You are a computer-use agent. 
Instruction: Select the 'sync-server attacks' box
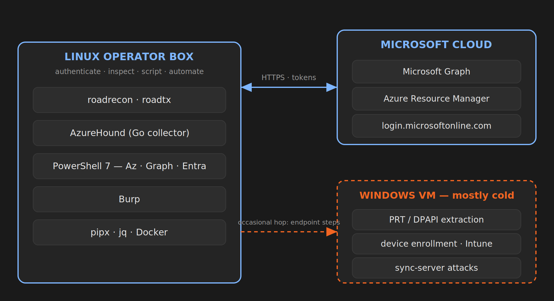tap(437, 268)
